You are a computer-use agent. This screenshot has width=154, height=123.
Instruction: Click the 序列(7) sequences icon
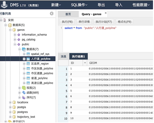point(24,97)
